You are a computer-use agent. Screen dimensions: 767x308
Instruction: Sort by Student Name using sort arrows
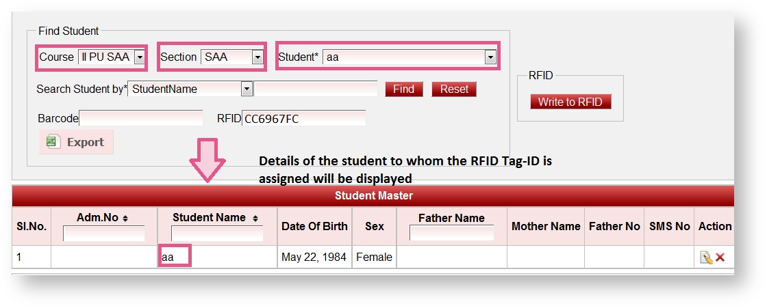coord(255,219)
